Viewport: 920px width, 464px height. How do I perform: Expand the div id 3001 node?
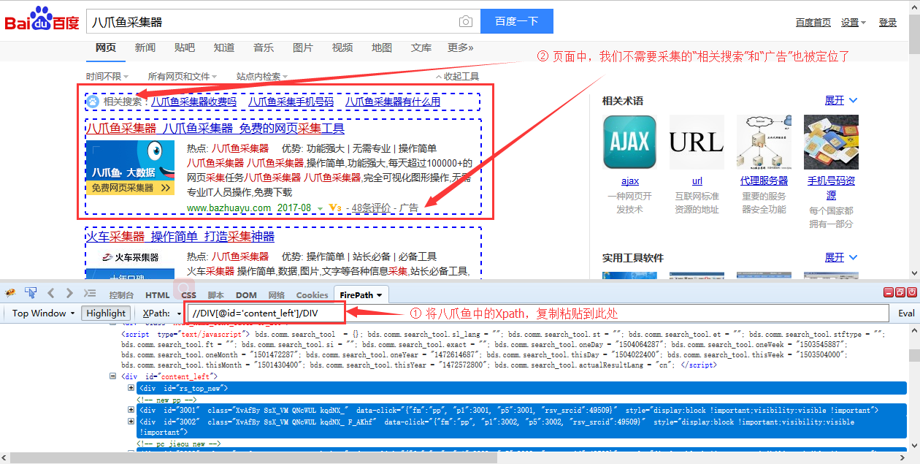pyautogui.click(x=131, y=410)
